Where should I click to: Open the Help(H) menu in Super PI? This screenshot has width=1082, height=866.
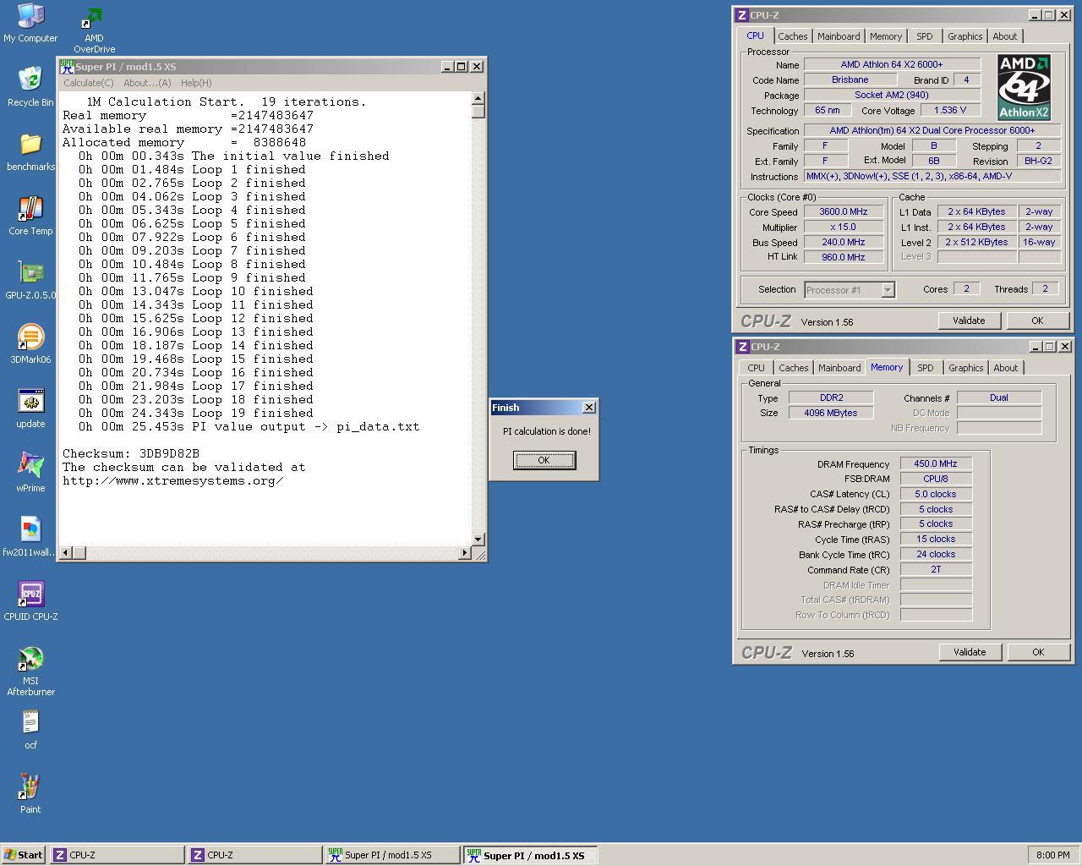(196, 83)
